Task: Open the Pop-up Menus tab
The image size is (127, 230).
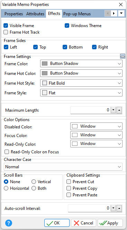Action: (77, 14)
